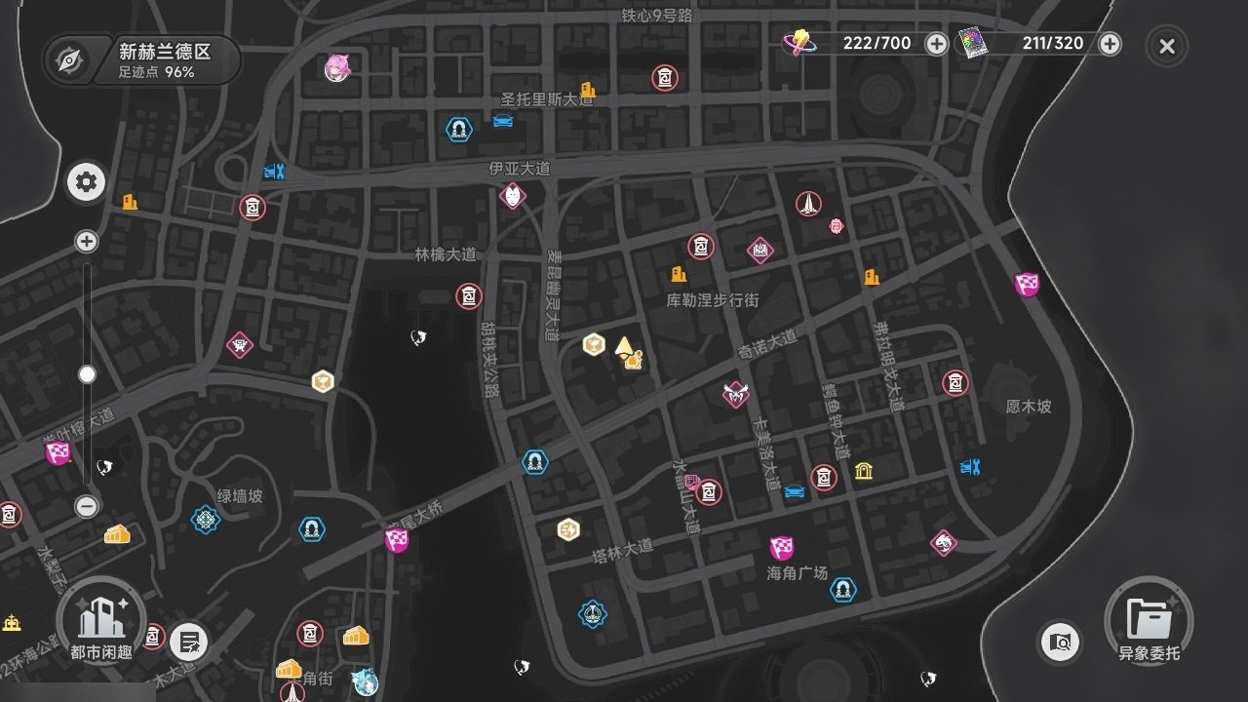Viewport: 1248px width, 702px height.
Task: Select pink checkered flag above 海角广场
Action: 781,548
